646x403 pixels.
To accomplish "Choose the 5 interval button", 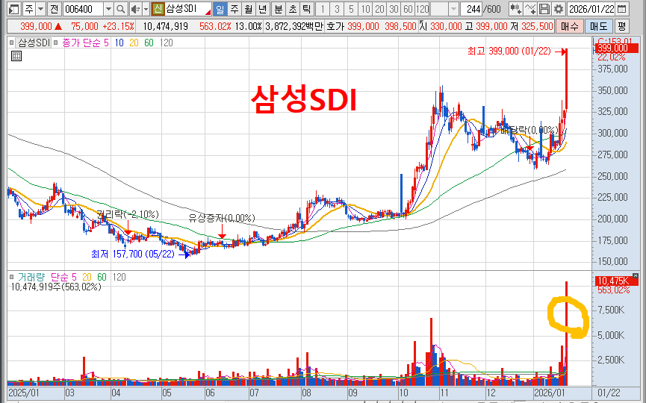I will click(351, 9).
